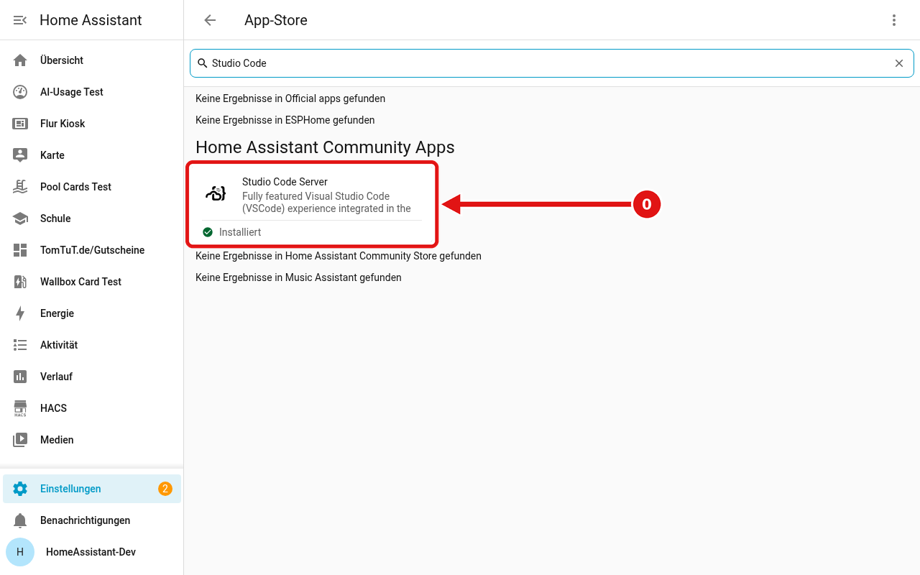Click the H user avatar
The width and height of the screenshot is (920, 575).
[x=20, y=552]
